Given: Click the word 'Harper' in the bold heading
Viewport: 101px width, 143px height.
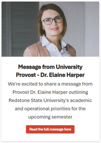Looking at the screenshot, I should (76, 75).
